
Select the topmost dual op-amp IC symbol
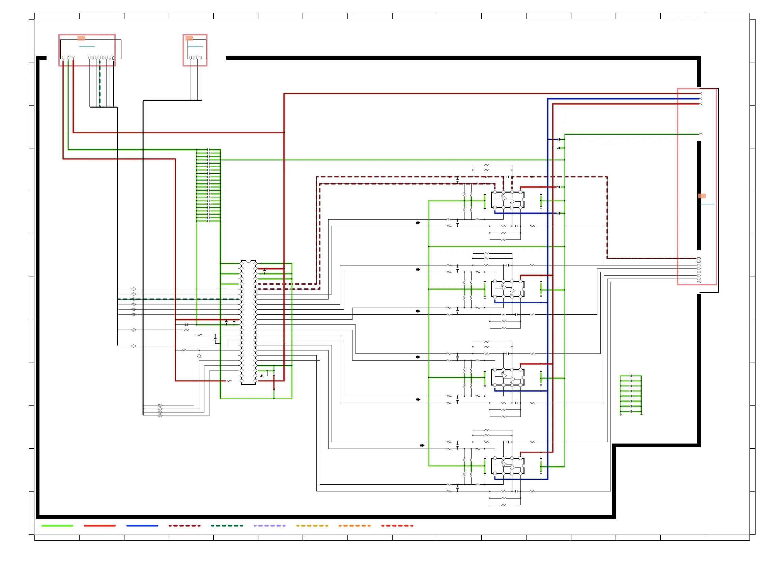coord(508,200)
